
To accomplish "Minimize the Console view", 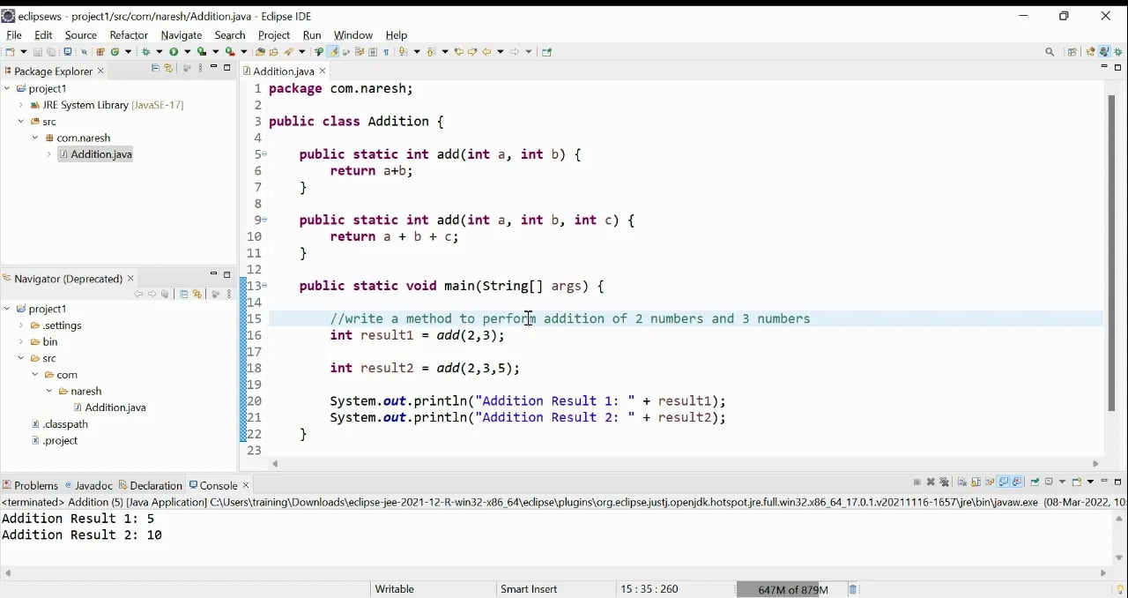I will click(1104, 482).
